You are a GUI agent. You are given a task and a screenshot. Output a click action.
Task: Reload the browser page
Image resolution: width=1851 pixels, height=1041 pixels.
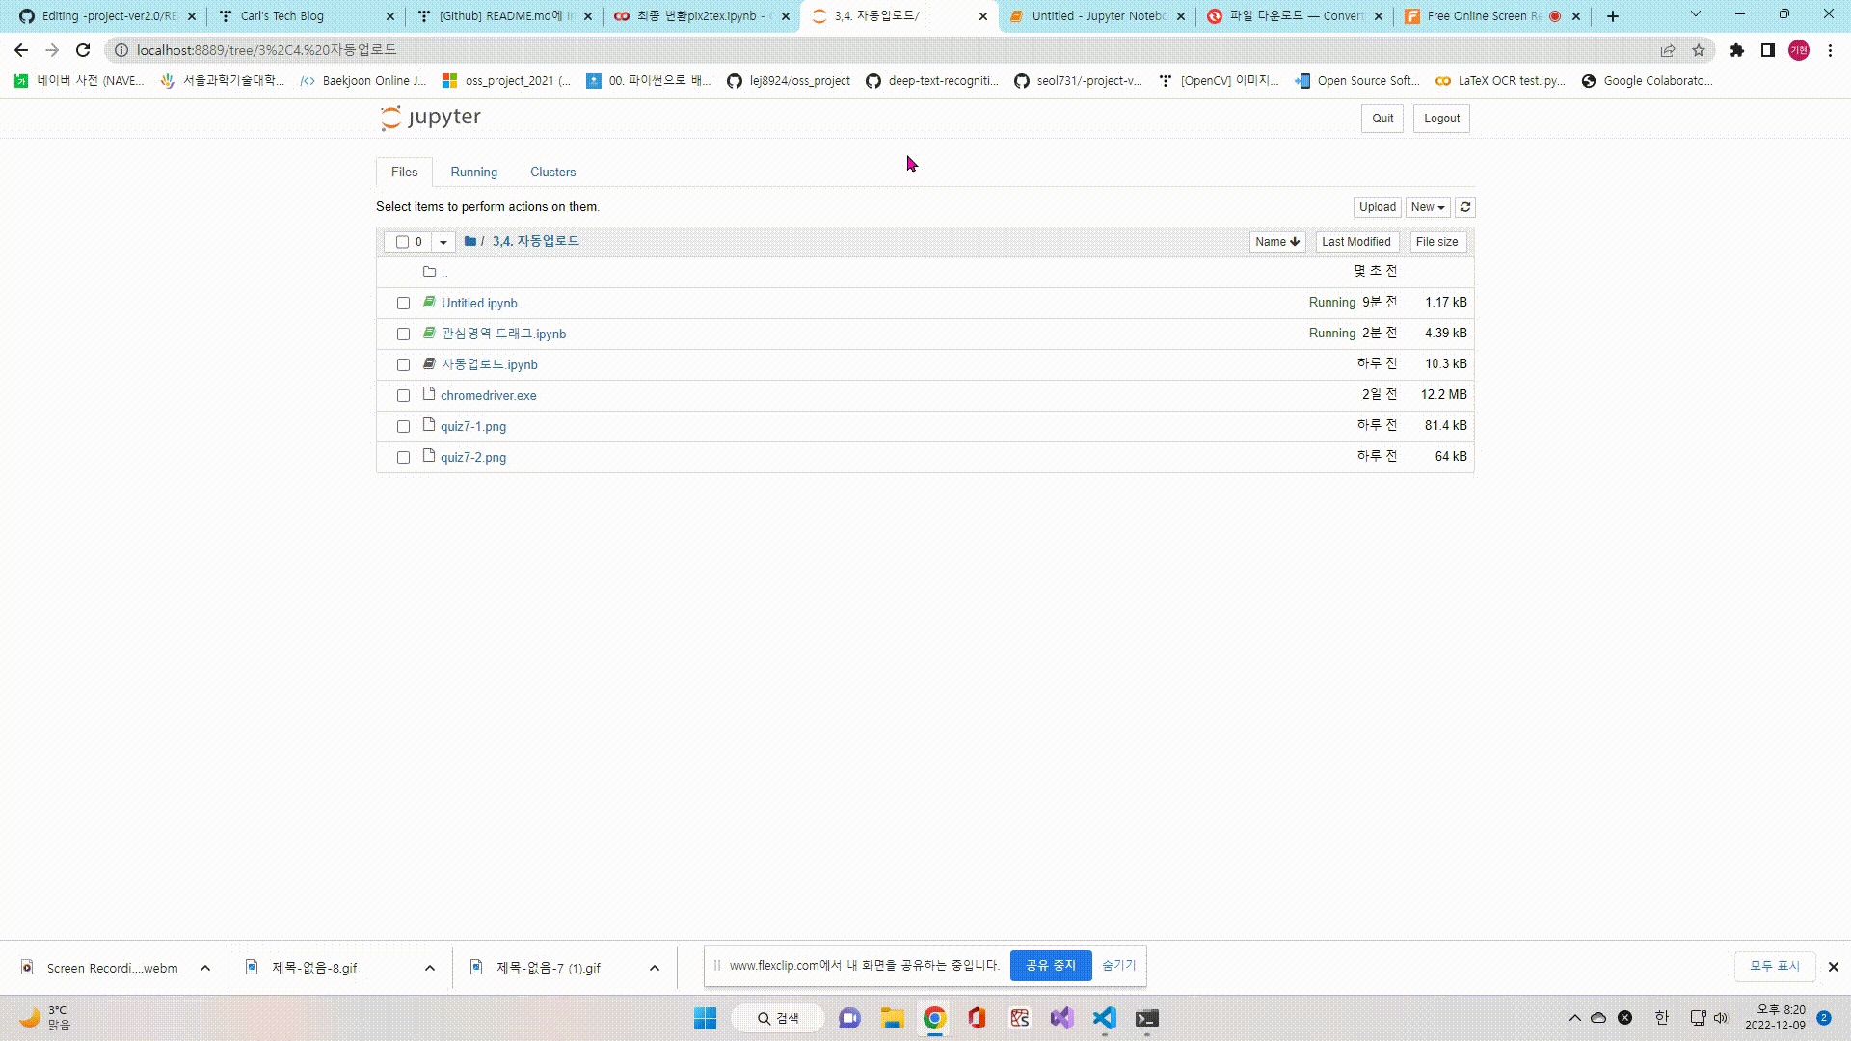coord(83,50)
